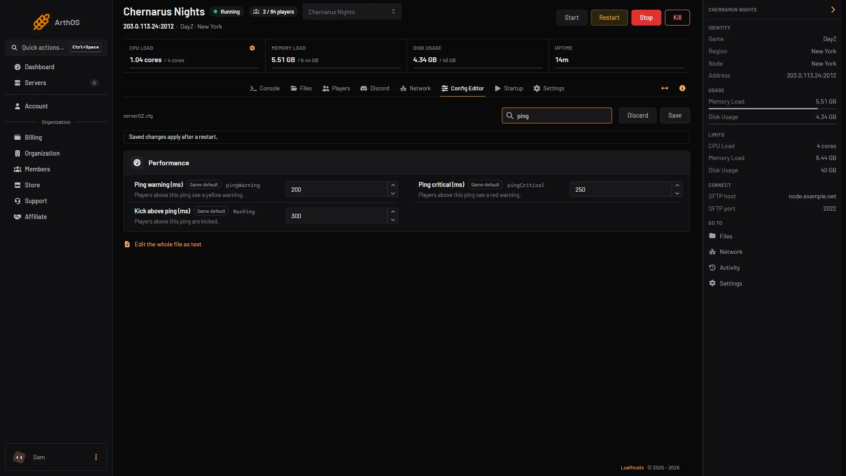This screenshot has height=476, width=846.
Task: Open Organization page in sidebar
Action: coord(56,153)
